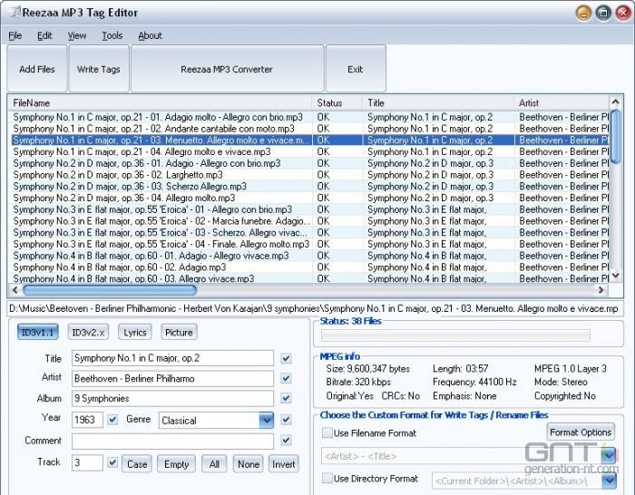Click vertical scrollbar down arrow

[616, 276]
